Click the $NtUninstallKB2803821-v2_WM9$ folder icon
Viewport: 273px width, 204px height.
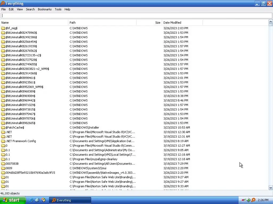3,69
